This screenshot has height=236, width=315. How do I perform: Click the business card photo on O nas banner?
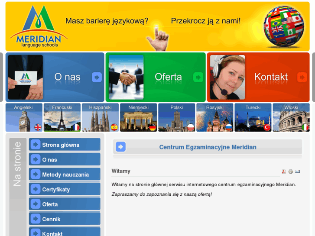click(x=25, y=78)
